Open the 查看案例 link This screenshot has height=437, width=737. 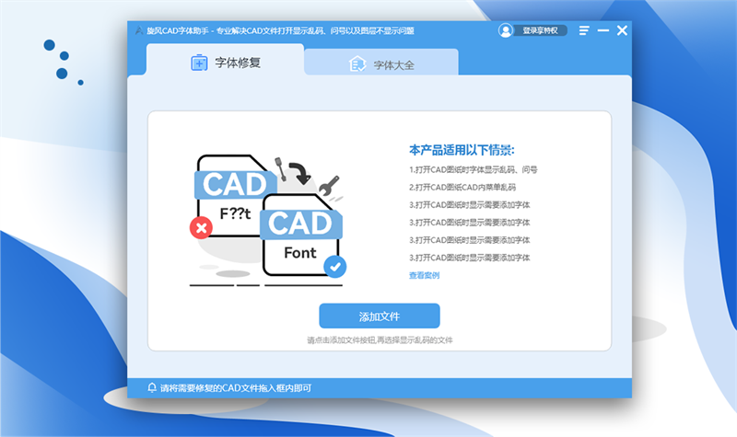[424, 275]
